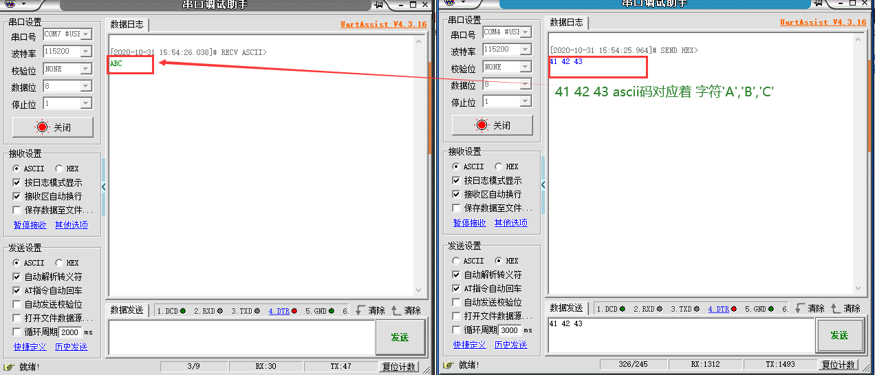The image size is (875, 375).
Task: Select ASCII send mode in right window
Action: pos(457,261)
